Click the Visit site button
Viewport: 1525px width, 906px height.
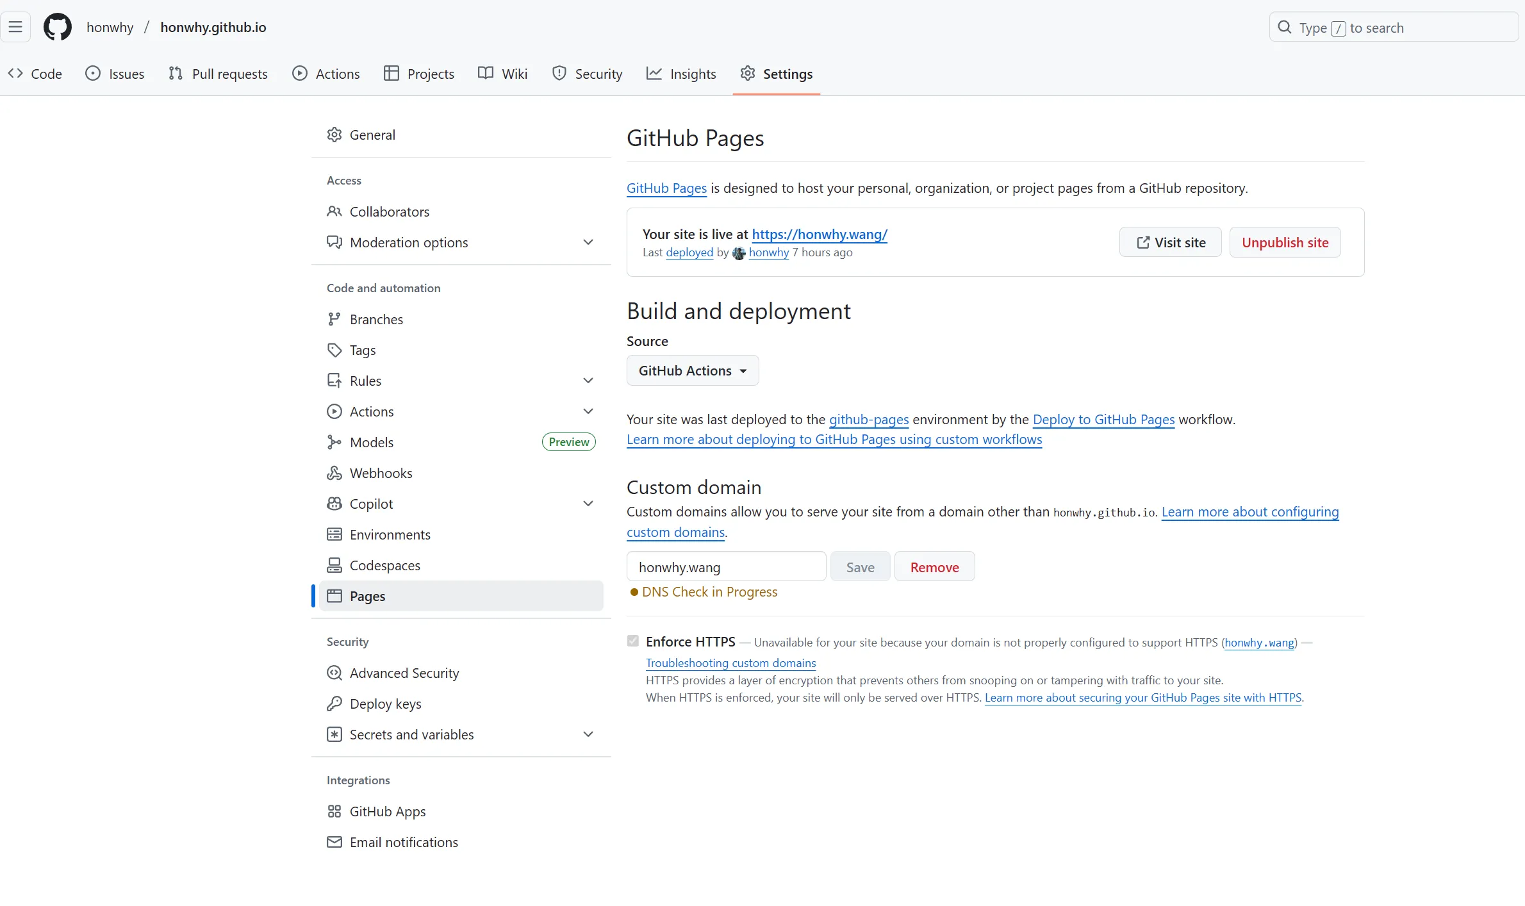pos(1170,242)
